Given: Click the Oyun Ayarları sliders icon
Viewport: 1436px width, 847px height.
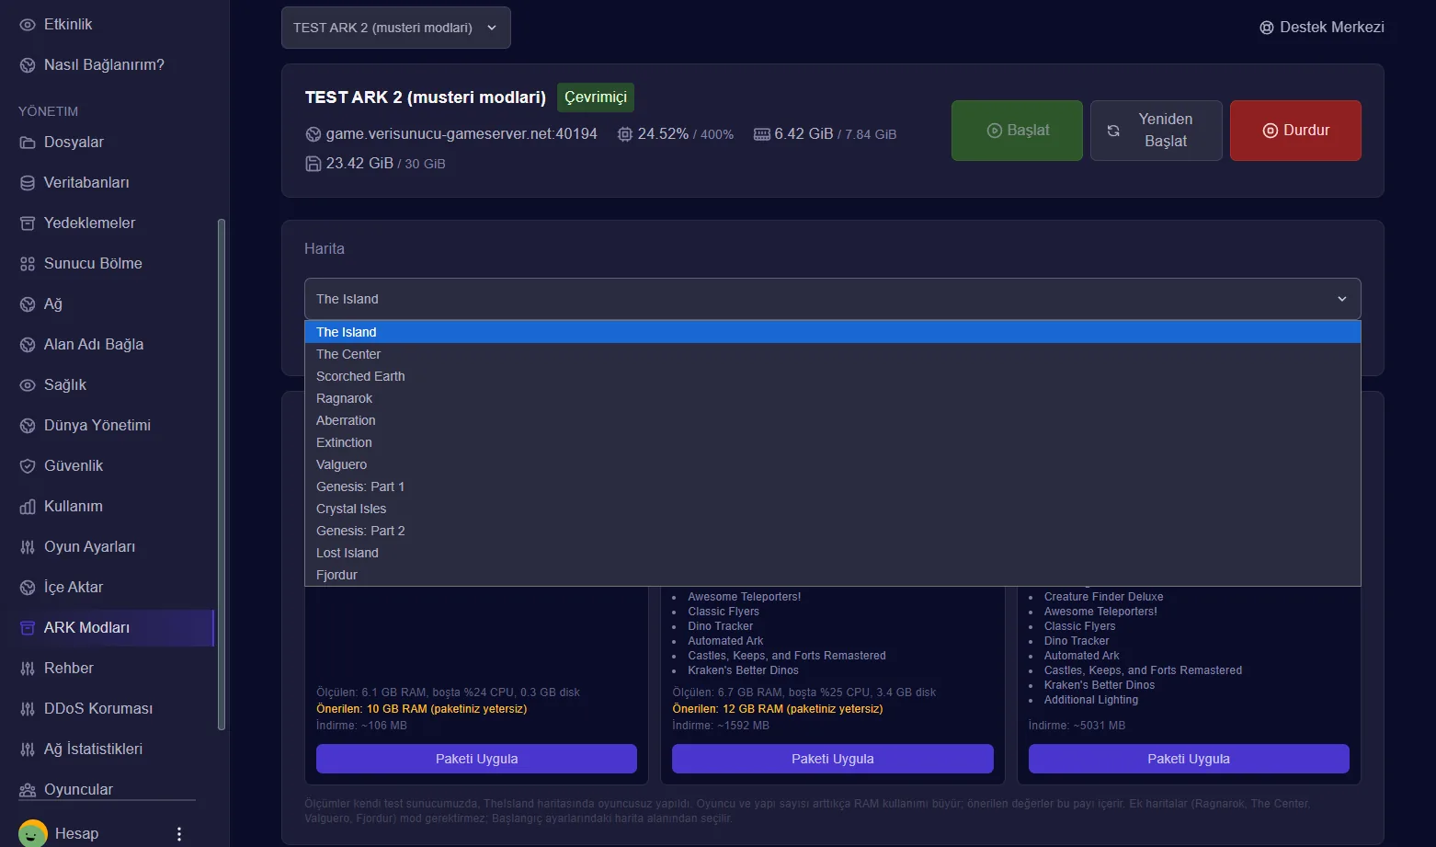Looking at the screenshot, I should 28,547.
